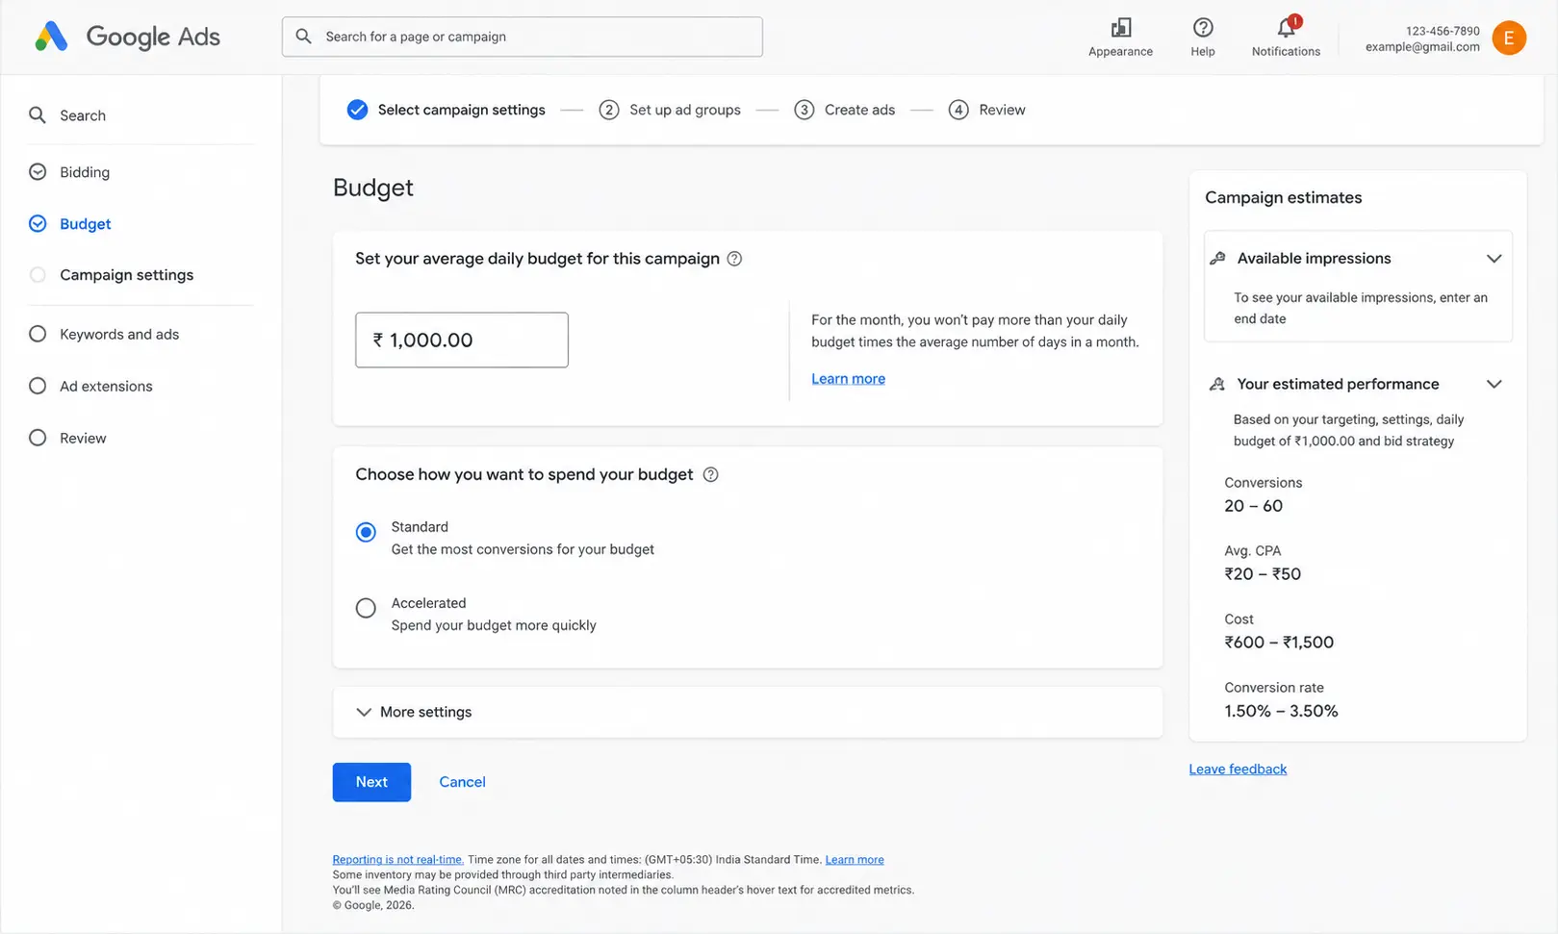The height and width of the screenshot is (934, 1558).
Task: Open the Help icon
Action: pos(1202,28)
